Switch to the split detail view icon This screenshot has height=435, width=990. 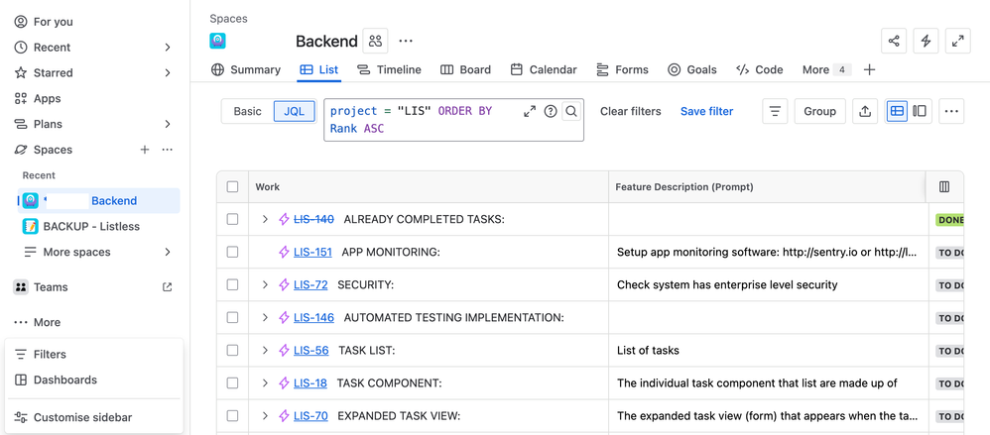pos(920,112)
